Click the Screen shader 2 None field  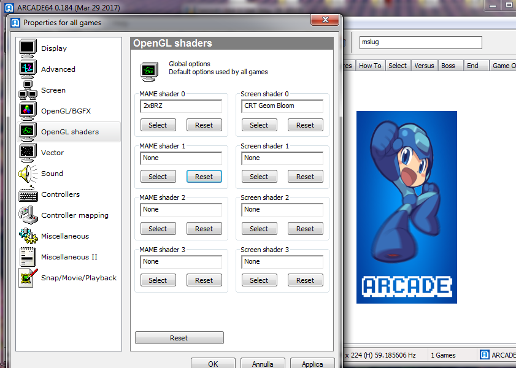click(282, 210)
